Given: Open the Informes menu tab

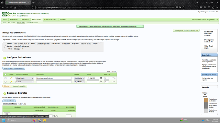Looking at the screenshot, I should [x=63, y=19].
